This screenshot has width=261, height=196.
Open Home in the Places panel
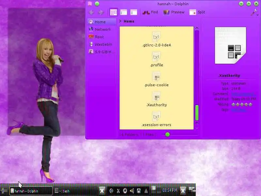[102, 22]
